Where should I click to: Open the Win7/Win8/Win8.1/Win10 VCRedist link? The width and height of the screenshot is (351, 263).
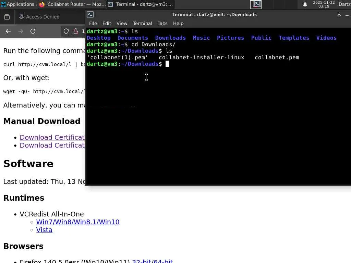[78, 222]
